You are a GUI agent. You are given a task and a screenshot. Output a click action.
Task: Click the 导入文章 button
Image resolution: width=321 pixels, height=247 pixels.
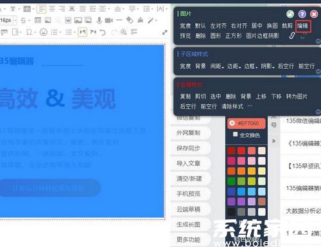(x=188, y=163)
